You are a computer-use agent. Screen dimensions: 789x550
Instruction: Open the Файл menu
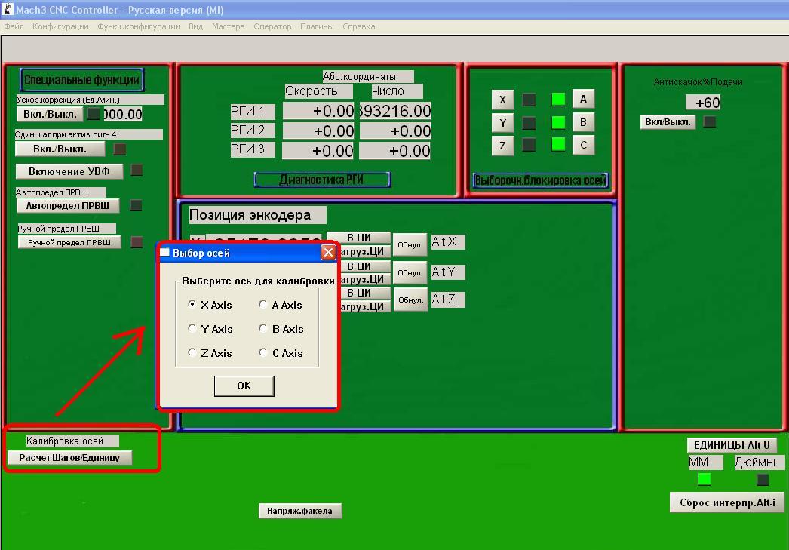(x=14, y=26)
